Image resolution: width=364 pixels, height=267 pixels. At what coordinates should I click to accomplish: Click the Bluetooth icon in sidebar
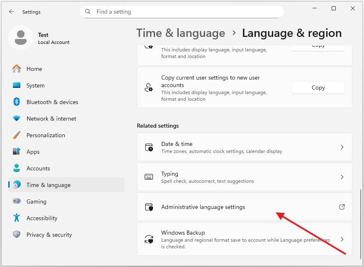[x=17, y=102]
